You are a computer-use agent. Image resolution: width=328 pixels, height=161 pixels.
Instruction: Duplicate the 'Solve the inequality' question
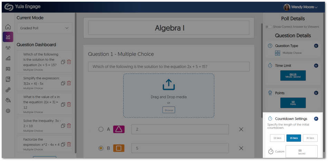tap(63, 126)
